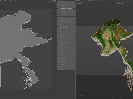
Task: Click the Copy UV command
Action: click(x=66, y=51)
